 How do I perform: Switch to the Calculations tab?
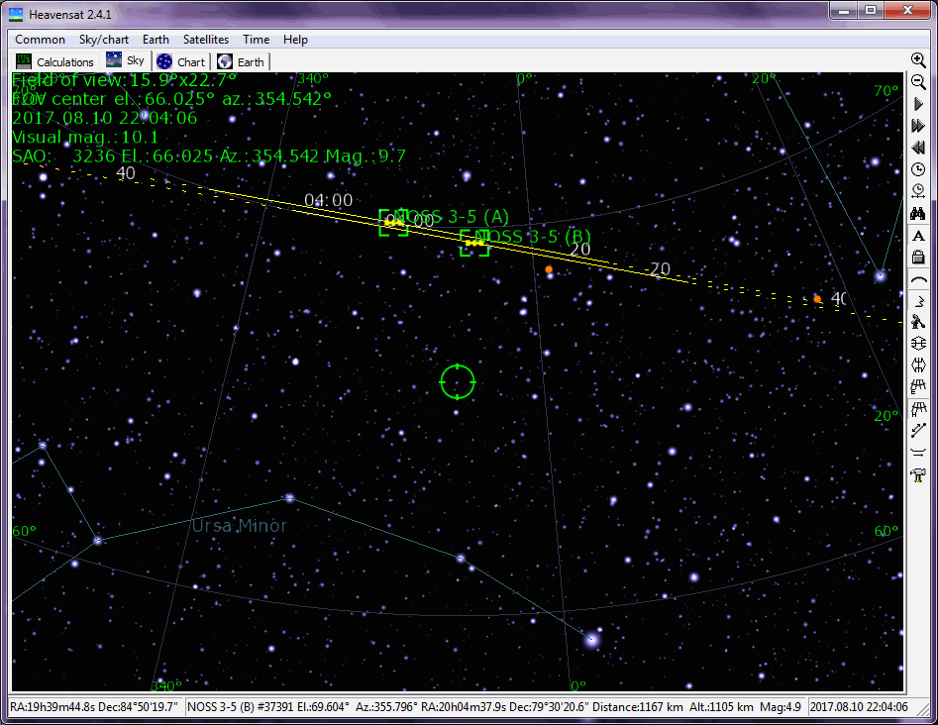[x=55, y=61]
